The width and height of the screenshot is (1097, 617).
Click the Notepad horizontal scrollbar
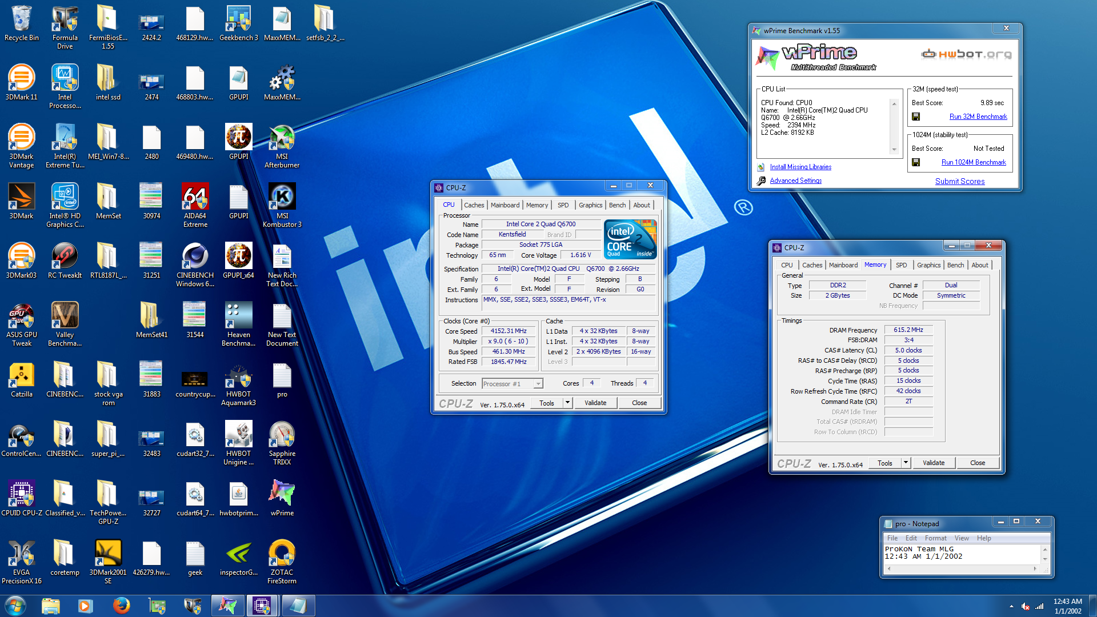click(962, 568)
